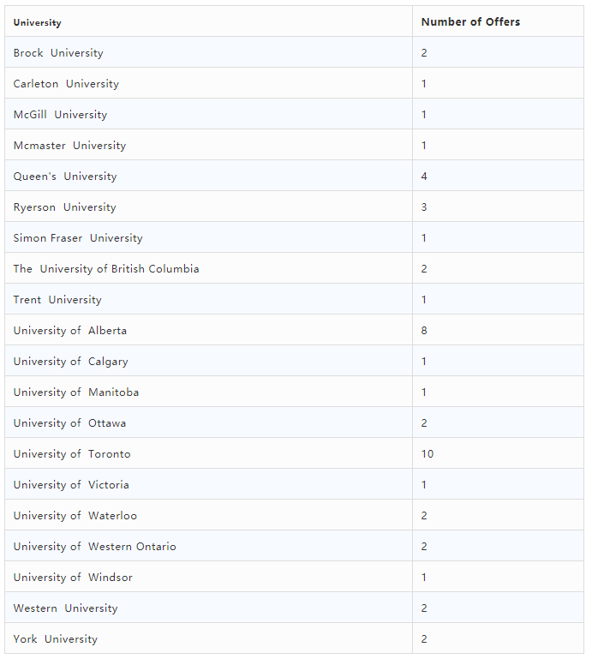592x665 pixels.
Task: Select the Trent University entry
Action: 57,300
